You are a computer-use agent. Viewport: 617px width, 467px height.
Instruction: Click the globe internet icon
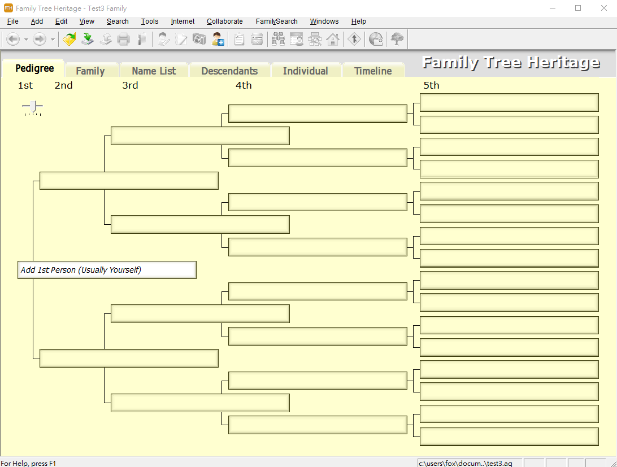tap(376, 39)
